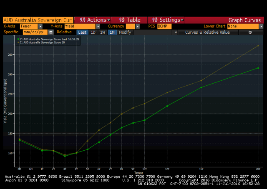Toggle the 1M relative period
This screenshot has width=267, height=189.
112,32
